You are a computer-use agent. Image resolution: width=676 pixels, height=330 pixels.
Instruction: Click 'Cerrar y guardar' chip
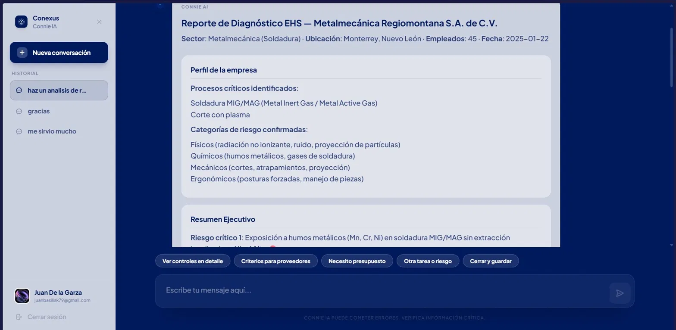491,261
